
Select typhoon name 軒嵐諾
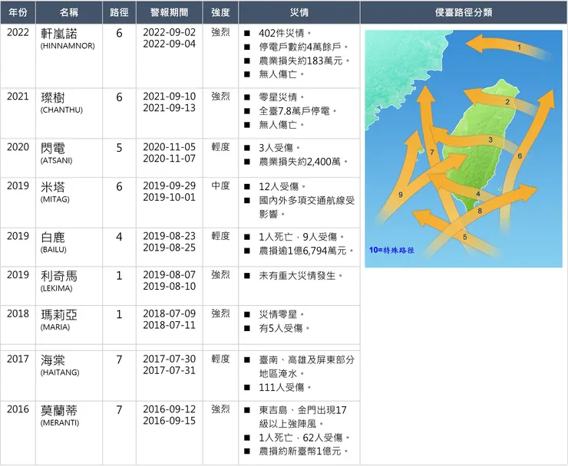point(59,34)
